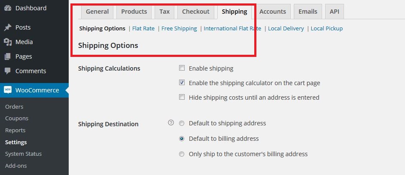Select Default to shipping address option
The image size is (405, 175).
tap(182, 123)
